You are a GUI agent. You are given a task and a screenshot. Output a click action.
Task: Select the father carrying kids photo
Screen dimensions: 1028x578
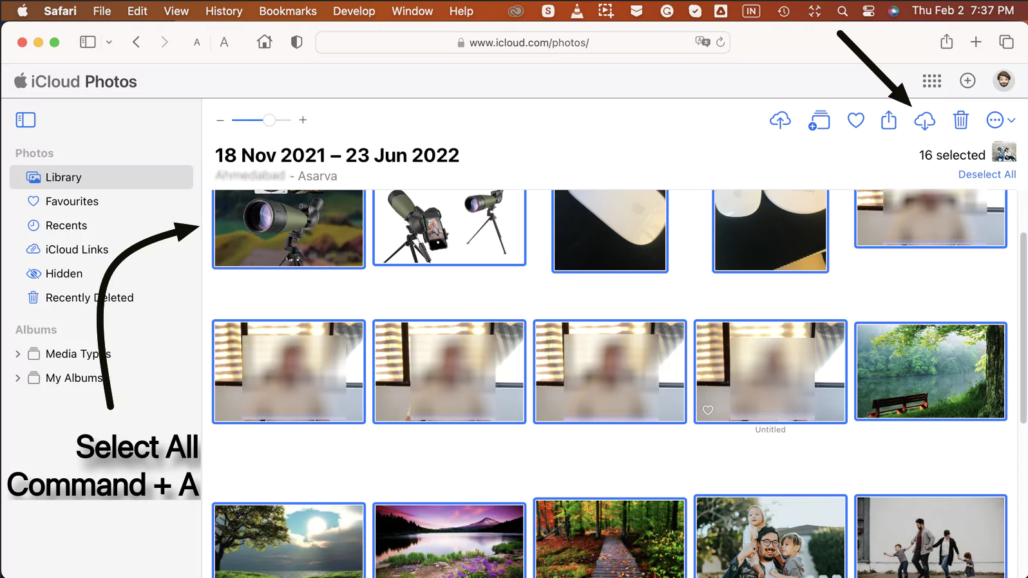coord(770,537)
